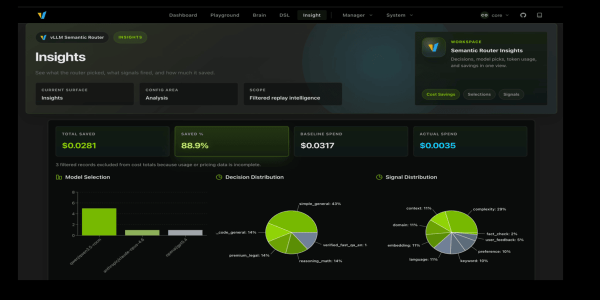Screen dimensions: 600x300
Task: Click the Signals pill
Action: [511, 94]
